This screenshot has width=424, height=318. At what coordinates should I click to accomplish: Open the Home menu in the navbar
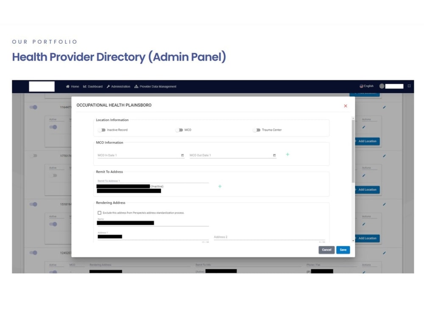click(x=73, y=86)
